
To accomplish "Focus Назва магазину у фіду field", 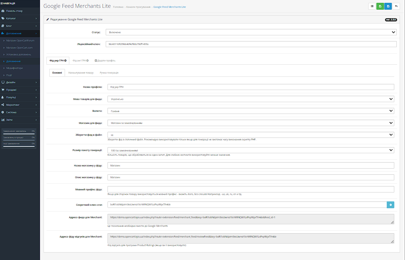I will [x=251, y=165].
